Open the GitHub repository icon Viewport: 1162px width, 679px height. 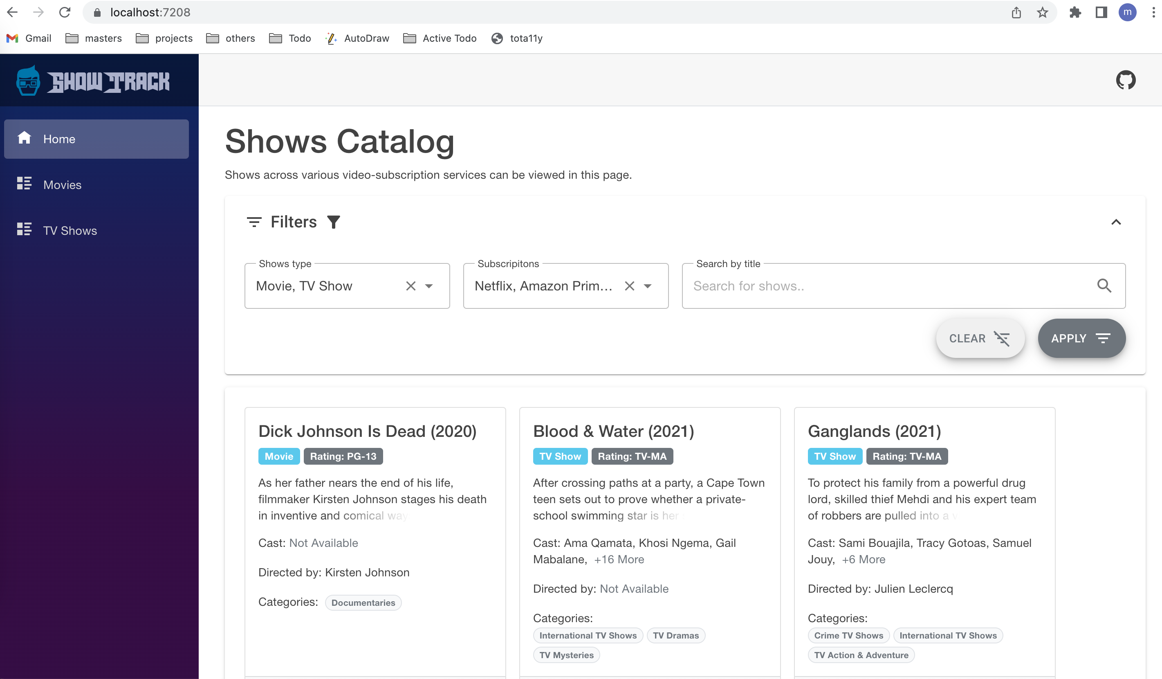1126,80
